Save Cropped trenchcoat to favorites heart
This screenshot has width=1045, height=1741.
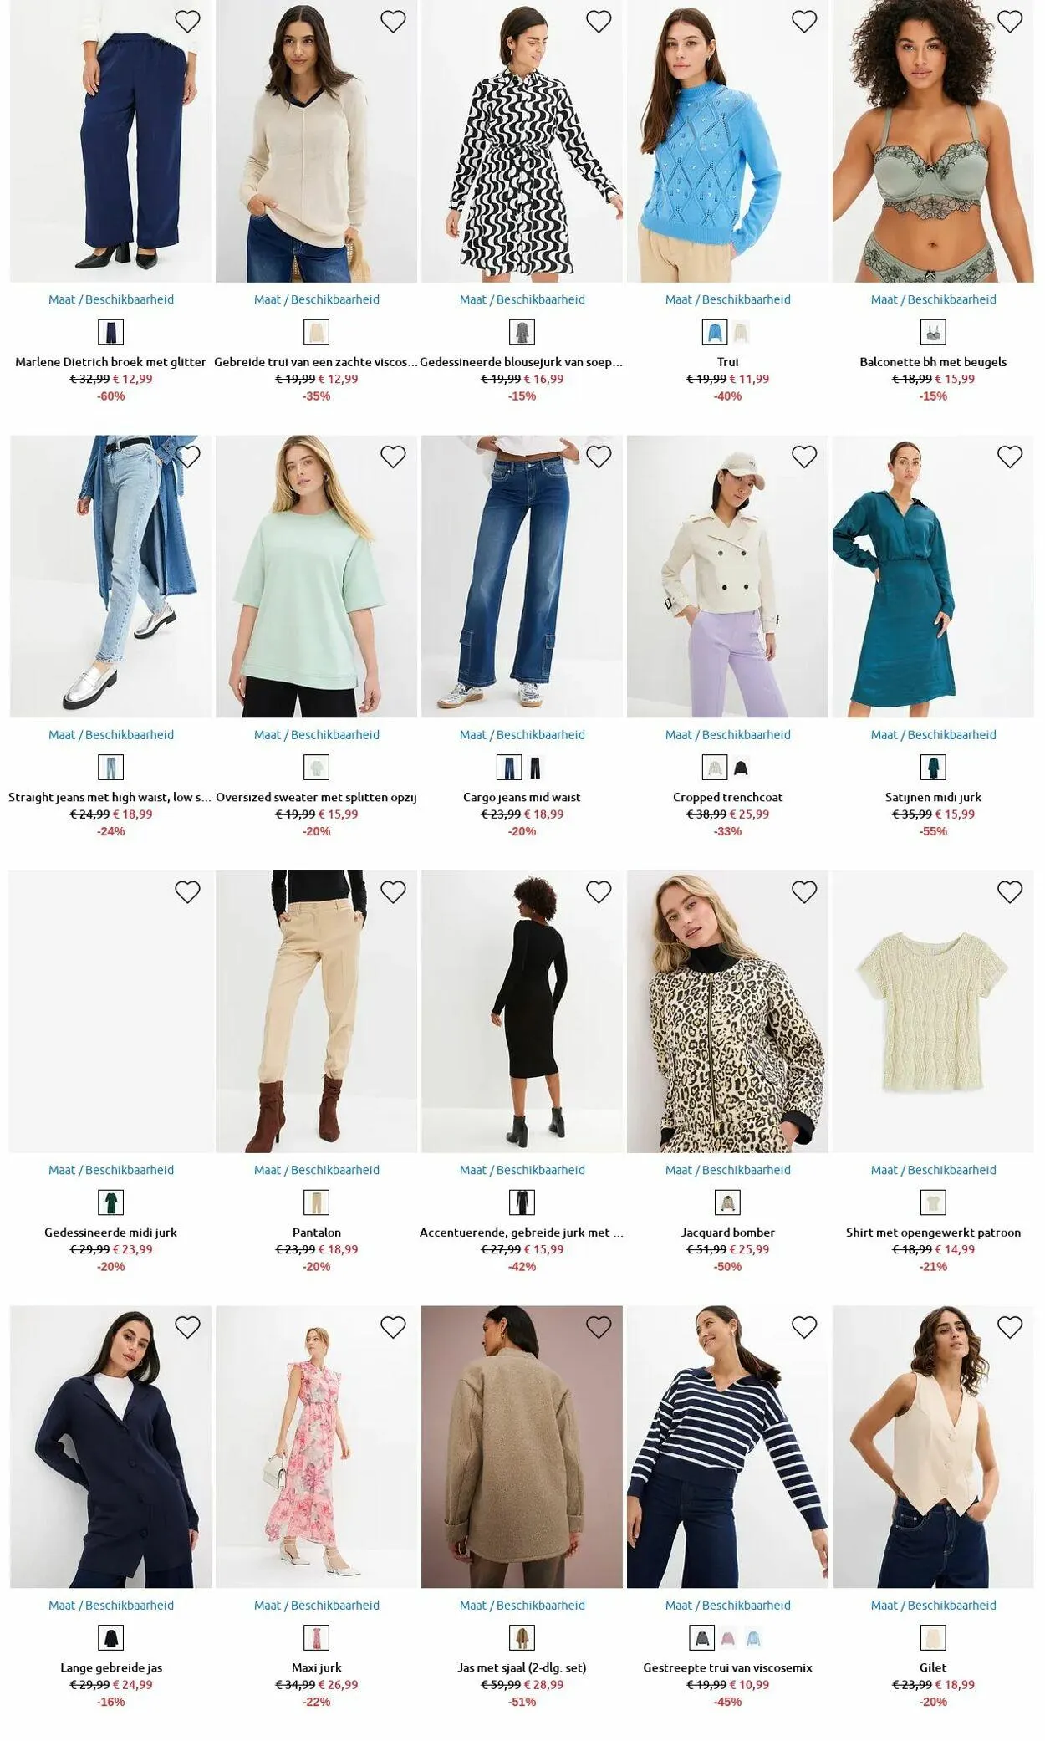click(x=804, y=457)
